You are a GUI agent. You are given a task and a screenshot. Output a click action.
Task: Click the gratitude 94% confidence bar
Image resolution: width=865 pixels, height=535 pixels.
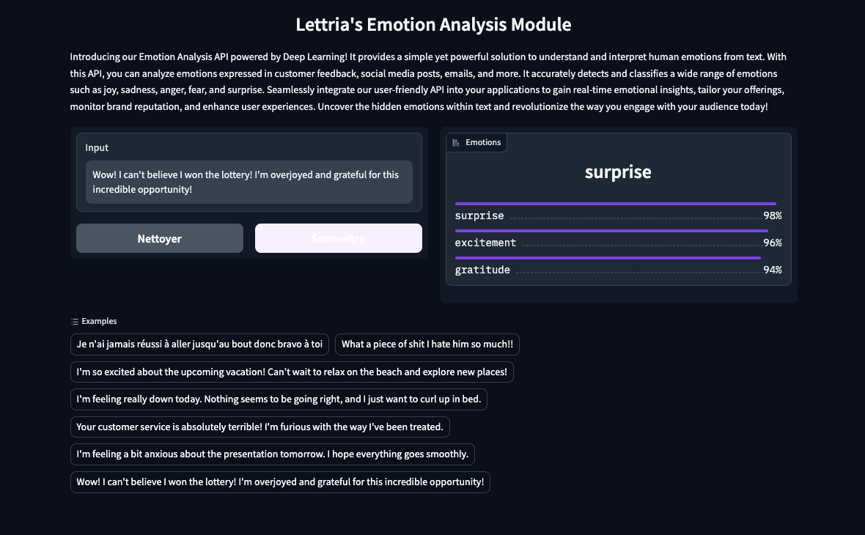click(x=608, y=257)
